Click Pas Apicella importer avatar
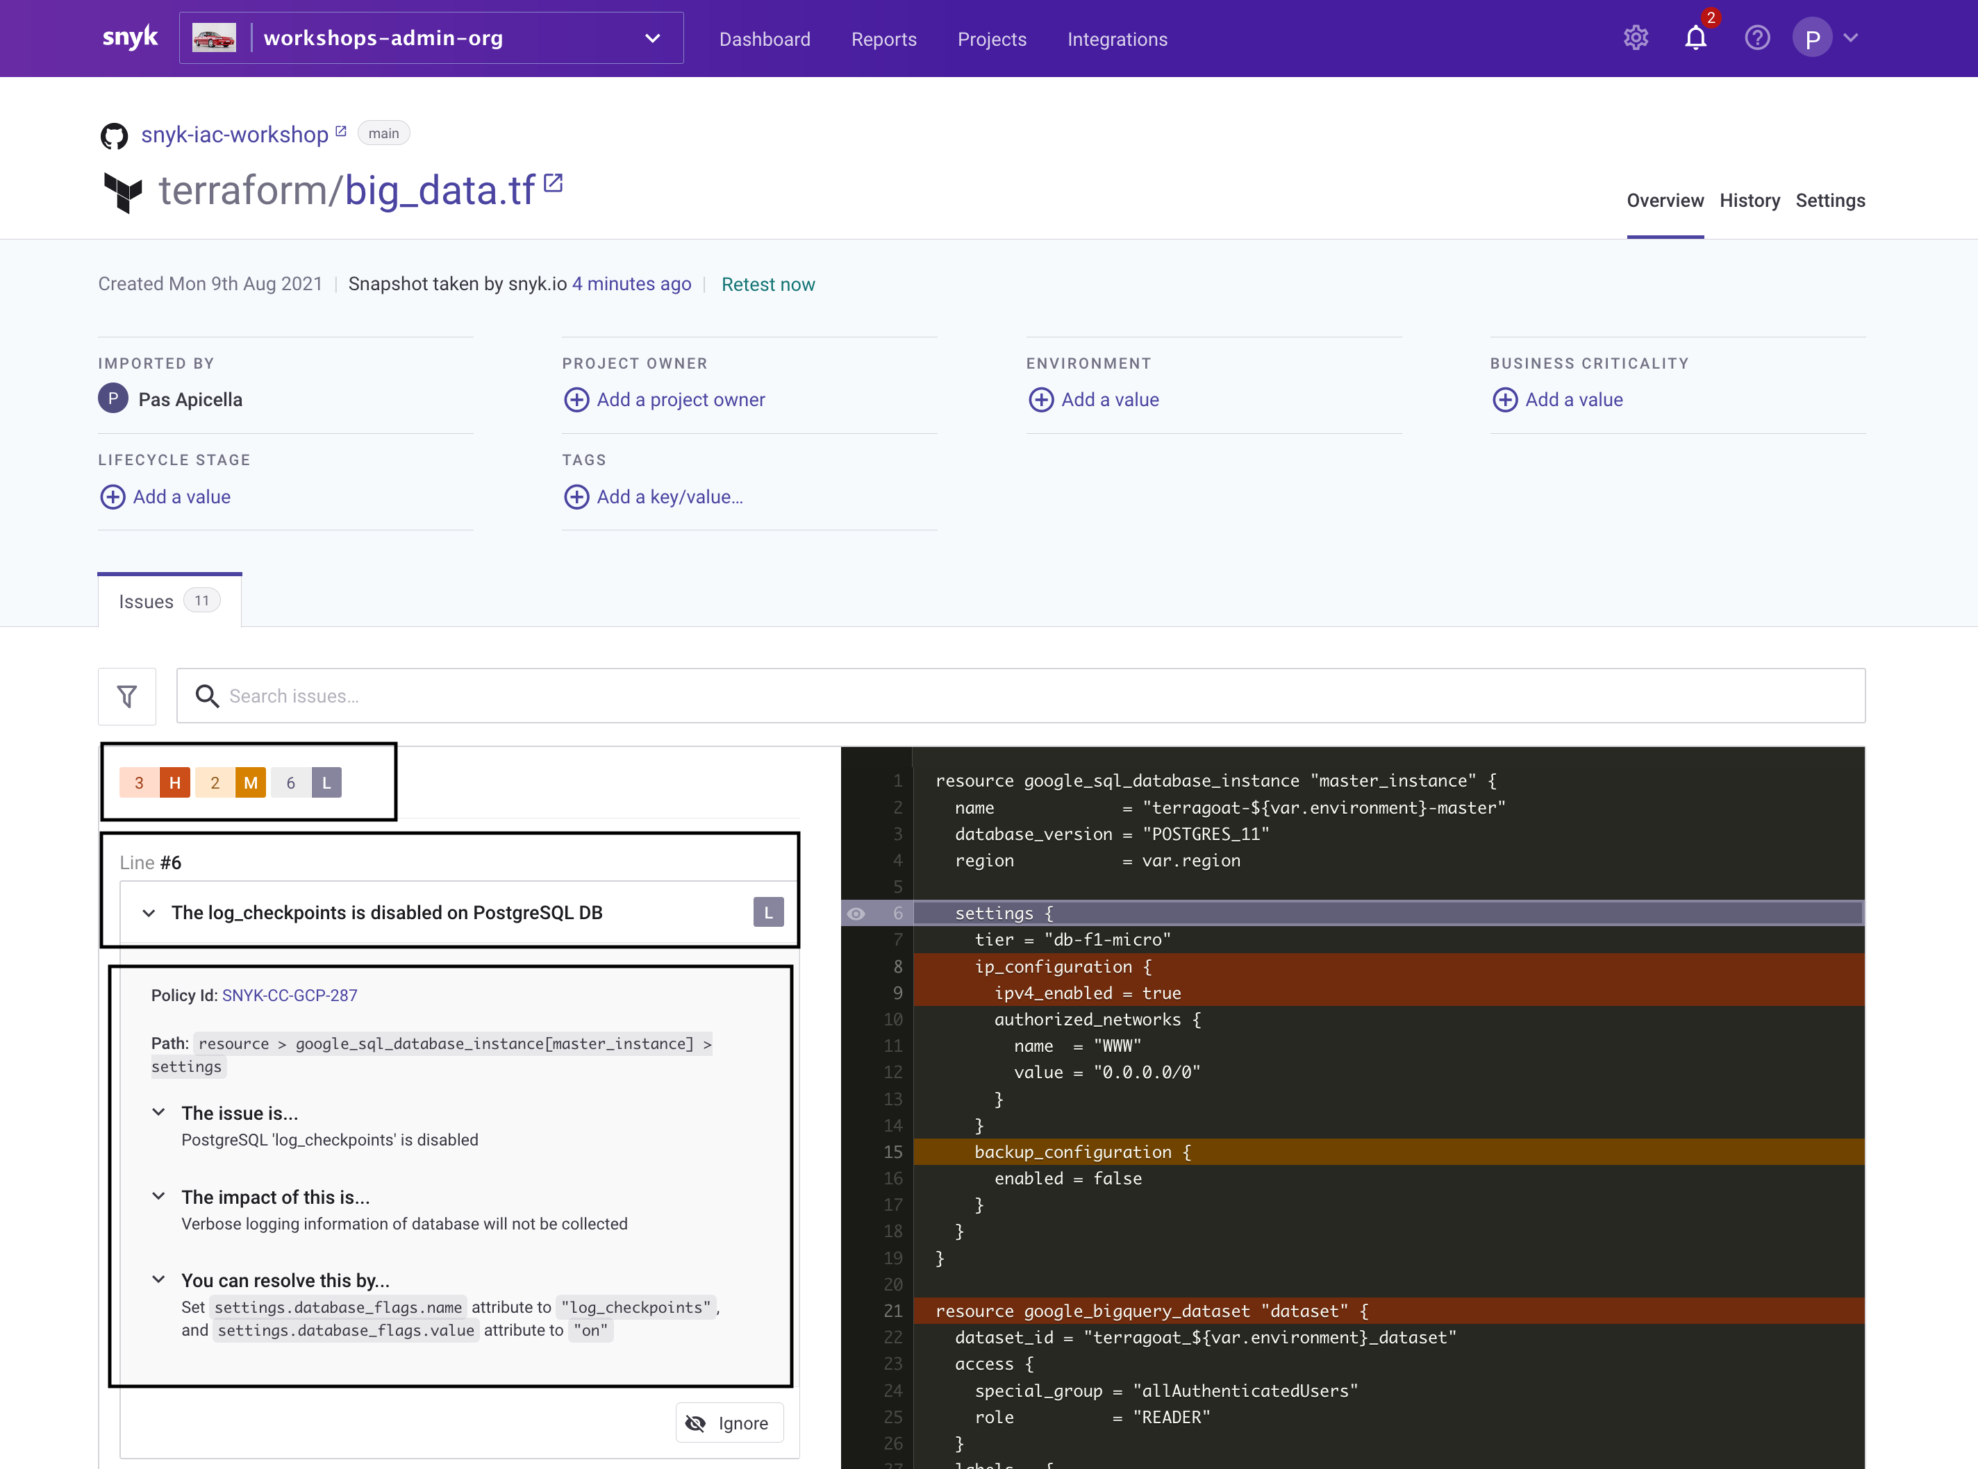 113,398
